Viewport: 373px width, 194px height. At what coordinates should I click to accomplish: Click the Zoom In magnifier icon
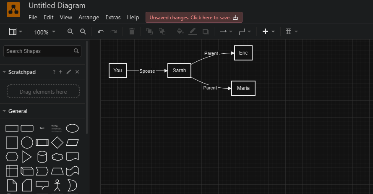[70, 31]
